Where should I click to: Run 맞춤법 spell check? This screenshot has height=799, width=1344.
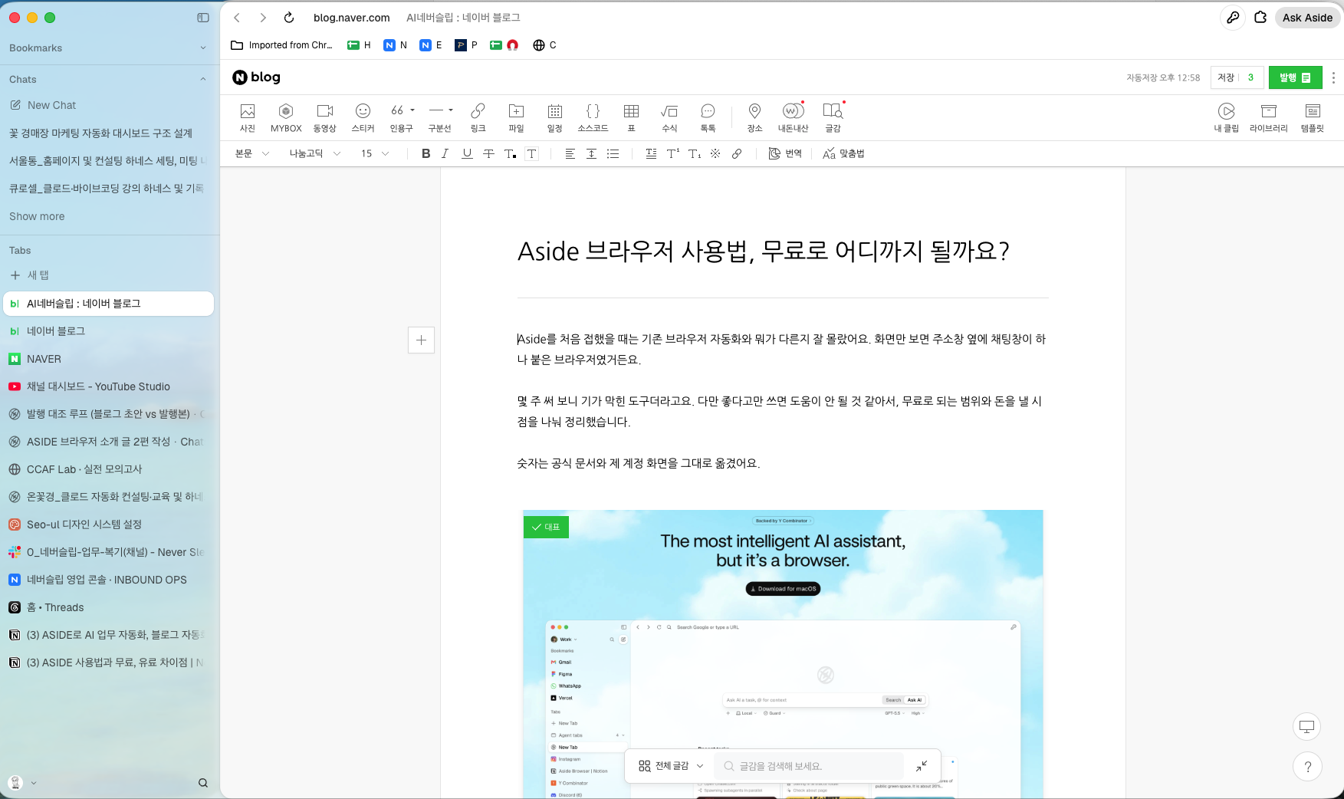[x=843, y=153]
